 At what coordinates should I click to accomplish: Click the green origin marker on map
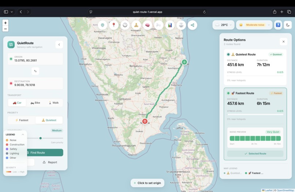(184, 62)
